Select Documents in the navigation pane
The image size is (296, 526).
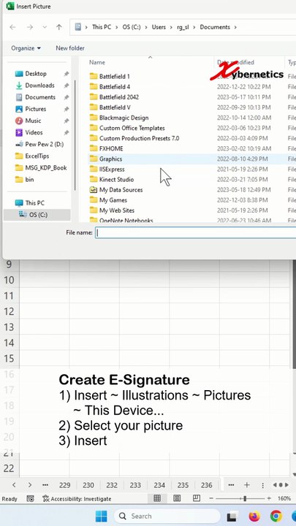tap(40, 97)
